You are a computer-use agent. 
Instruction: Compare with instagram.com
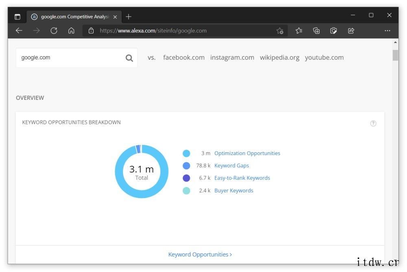pos(232,58)
